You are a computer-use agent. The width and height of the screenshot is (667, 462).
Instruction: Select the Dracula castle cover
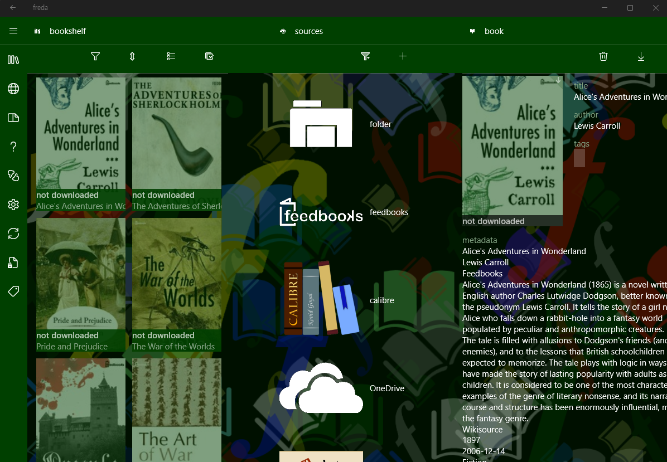click(81, 410)
